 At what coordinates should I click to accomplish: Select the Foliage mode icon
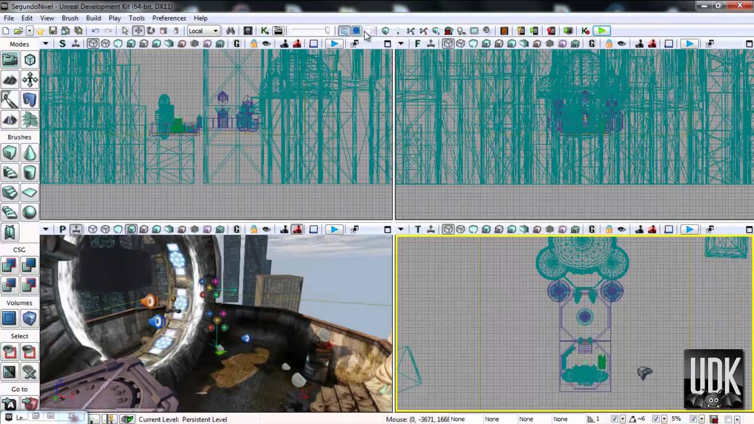point(29,120)
